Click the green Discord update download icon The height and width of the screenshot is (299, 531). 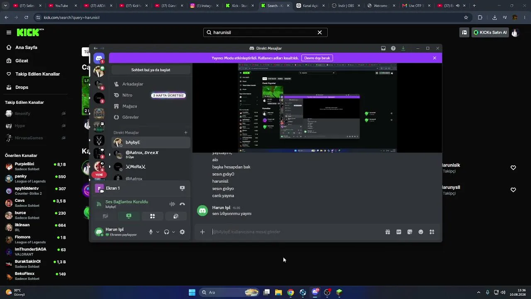click(x=403, y=48)
